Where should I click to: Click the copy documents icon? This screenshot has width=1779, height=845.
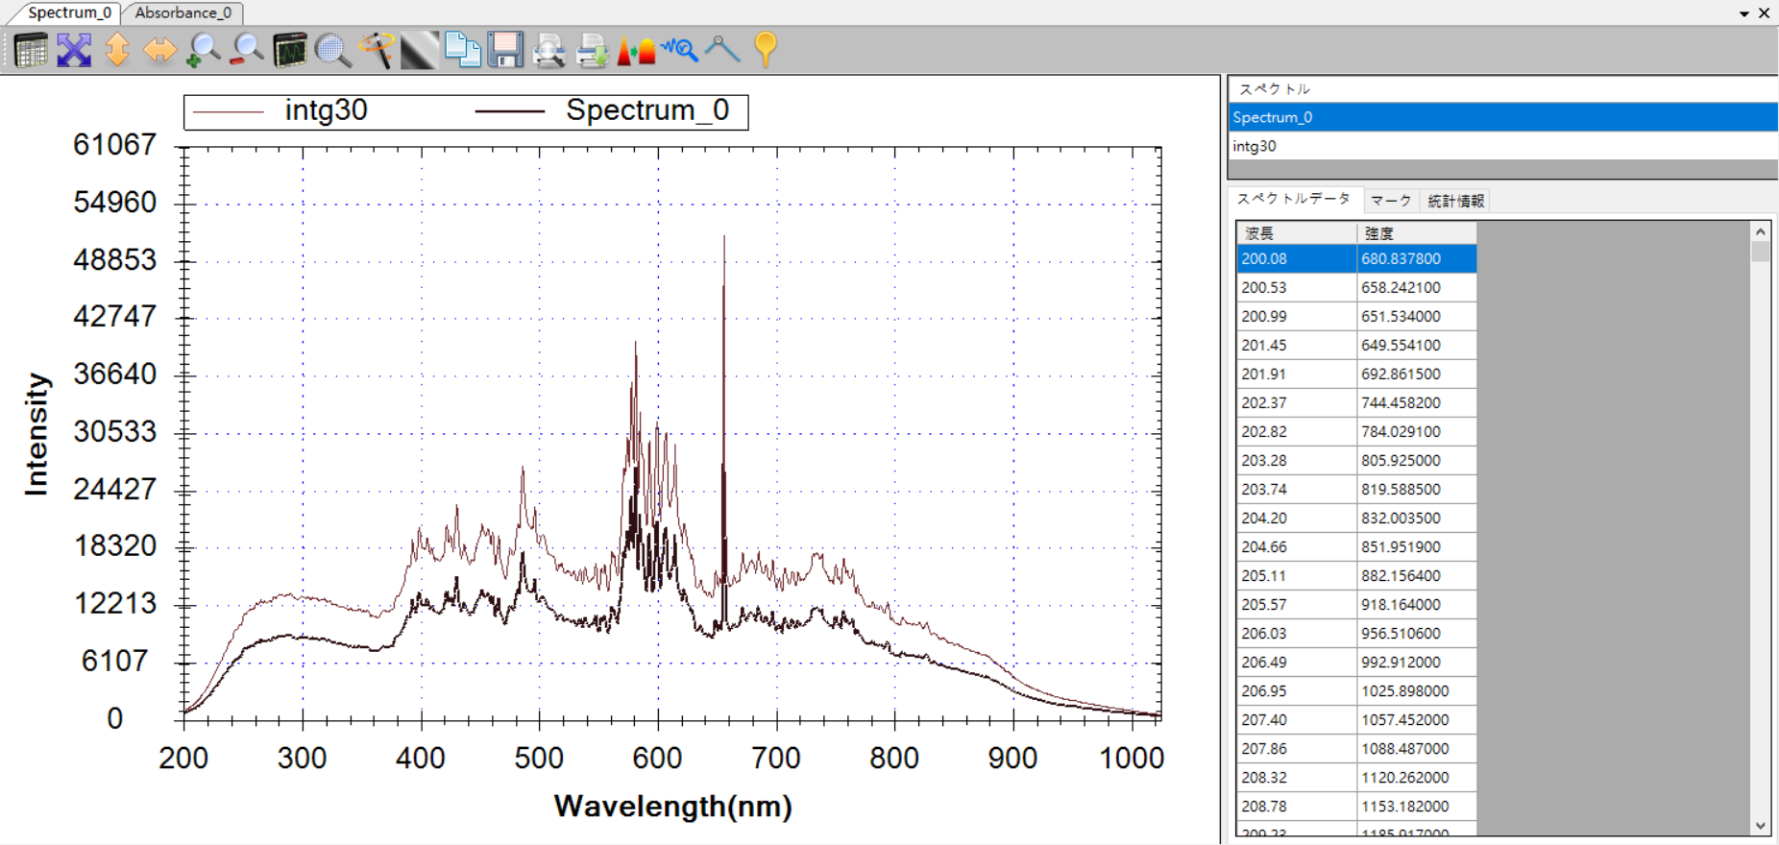coord(462,50)
